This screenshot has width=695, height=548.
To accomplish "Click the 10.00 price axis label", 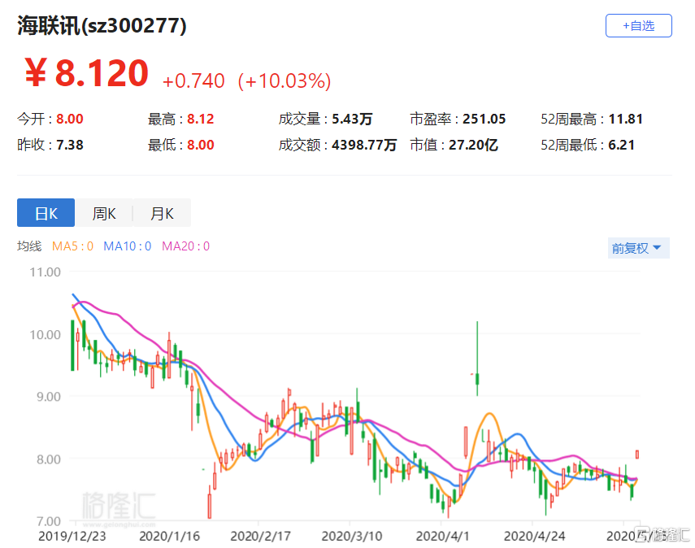I will pyautogui.click(x=46, y=335).
